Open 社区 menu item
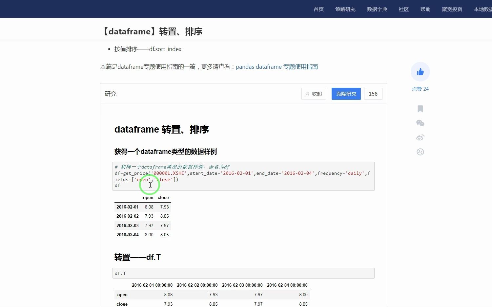Image resolution: width=492 pixels, height=307 pixels. coord(404,9)
